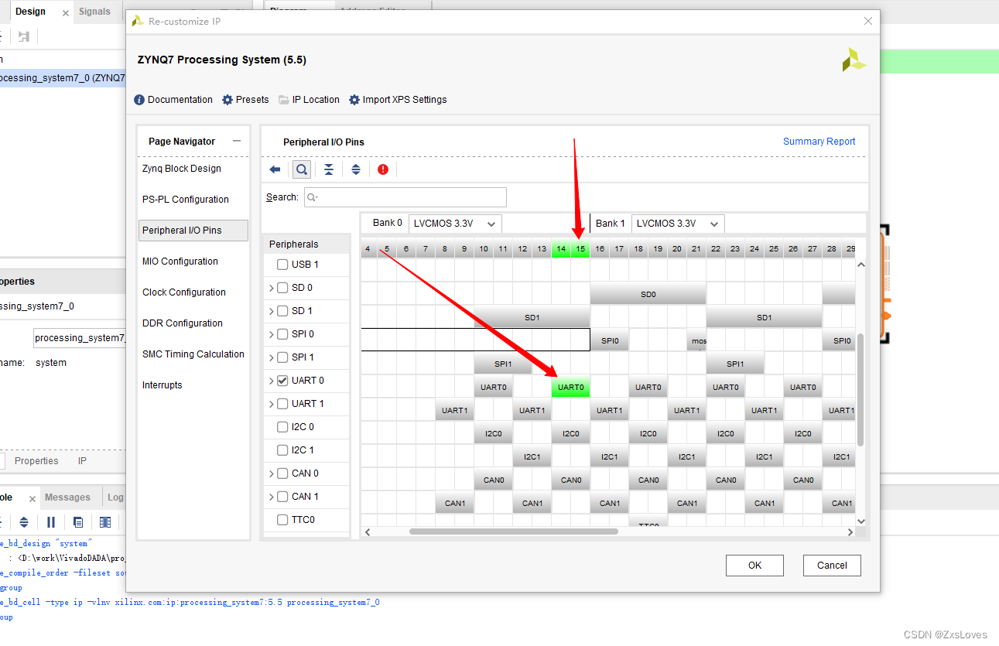The width and height of the screenshot is (999, 646).
Task: Open Clock Configuration page
Action: 184,292
